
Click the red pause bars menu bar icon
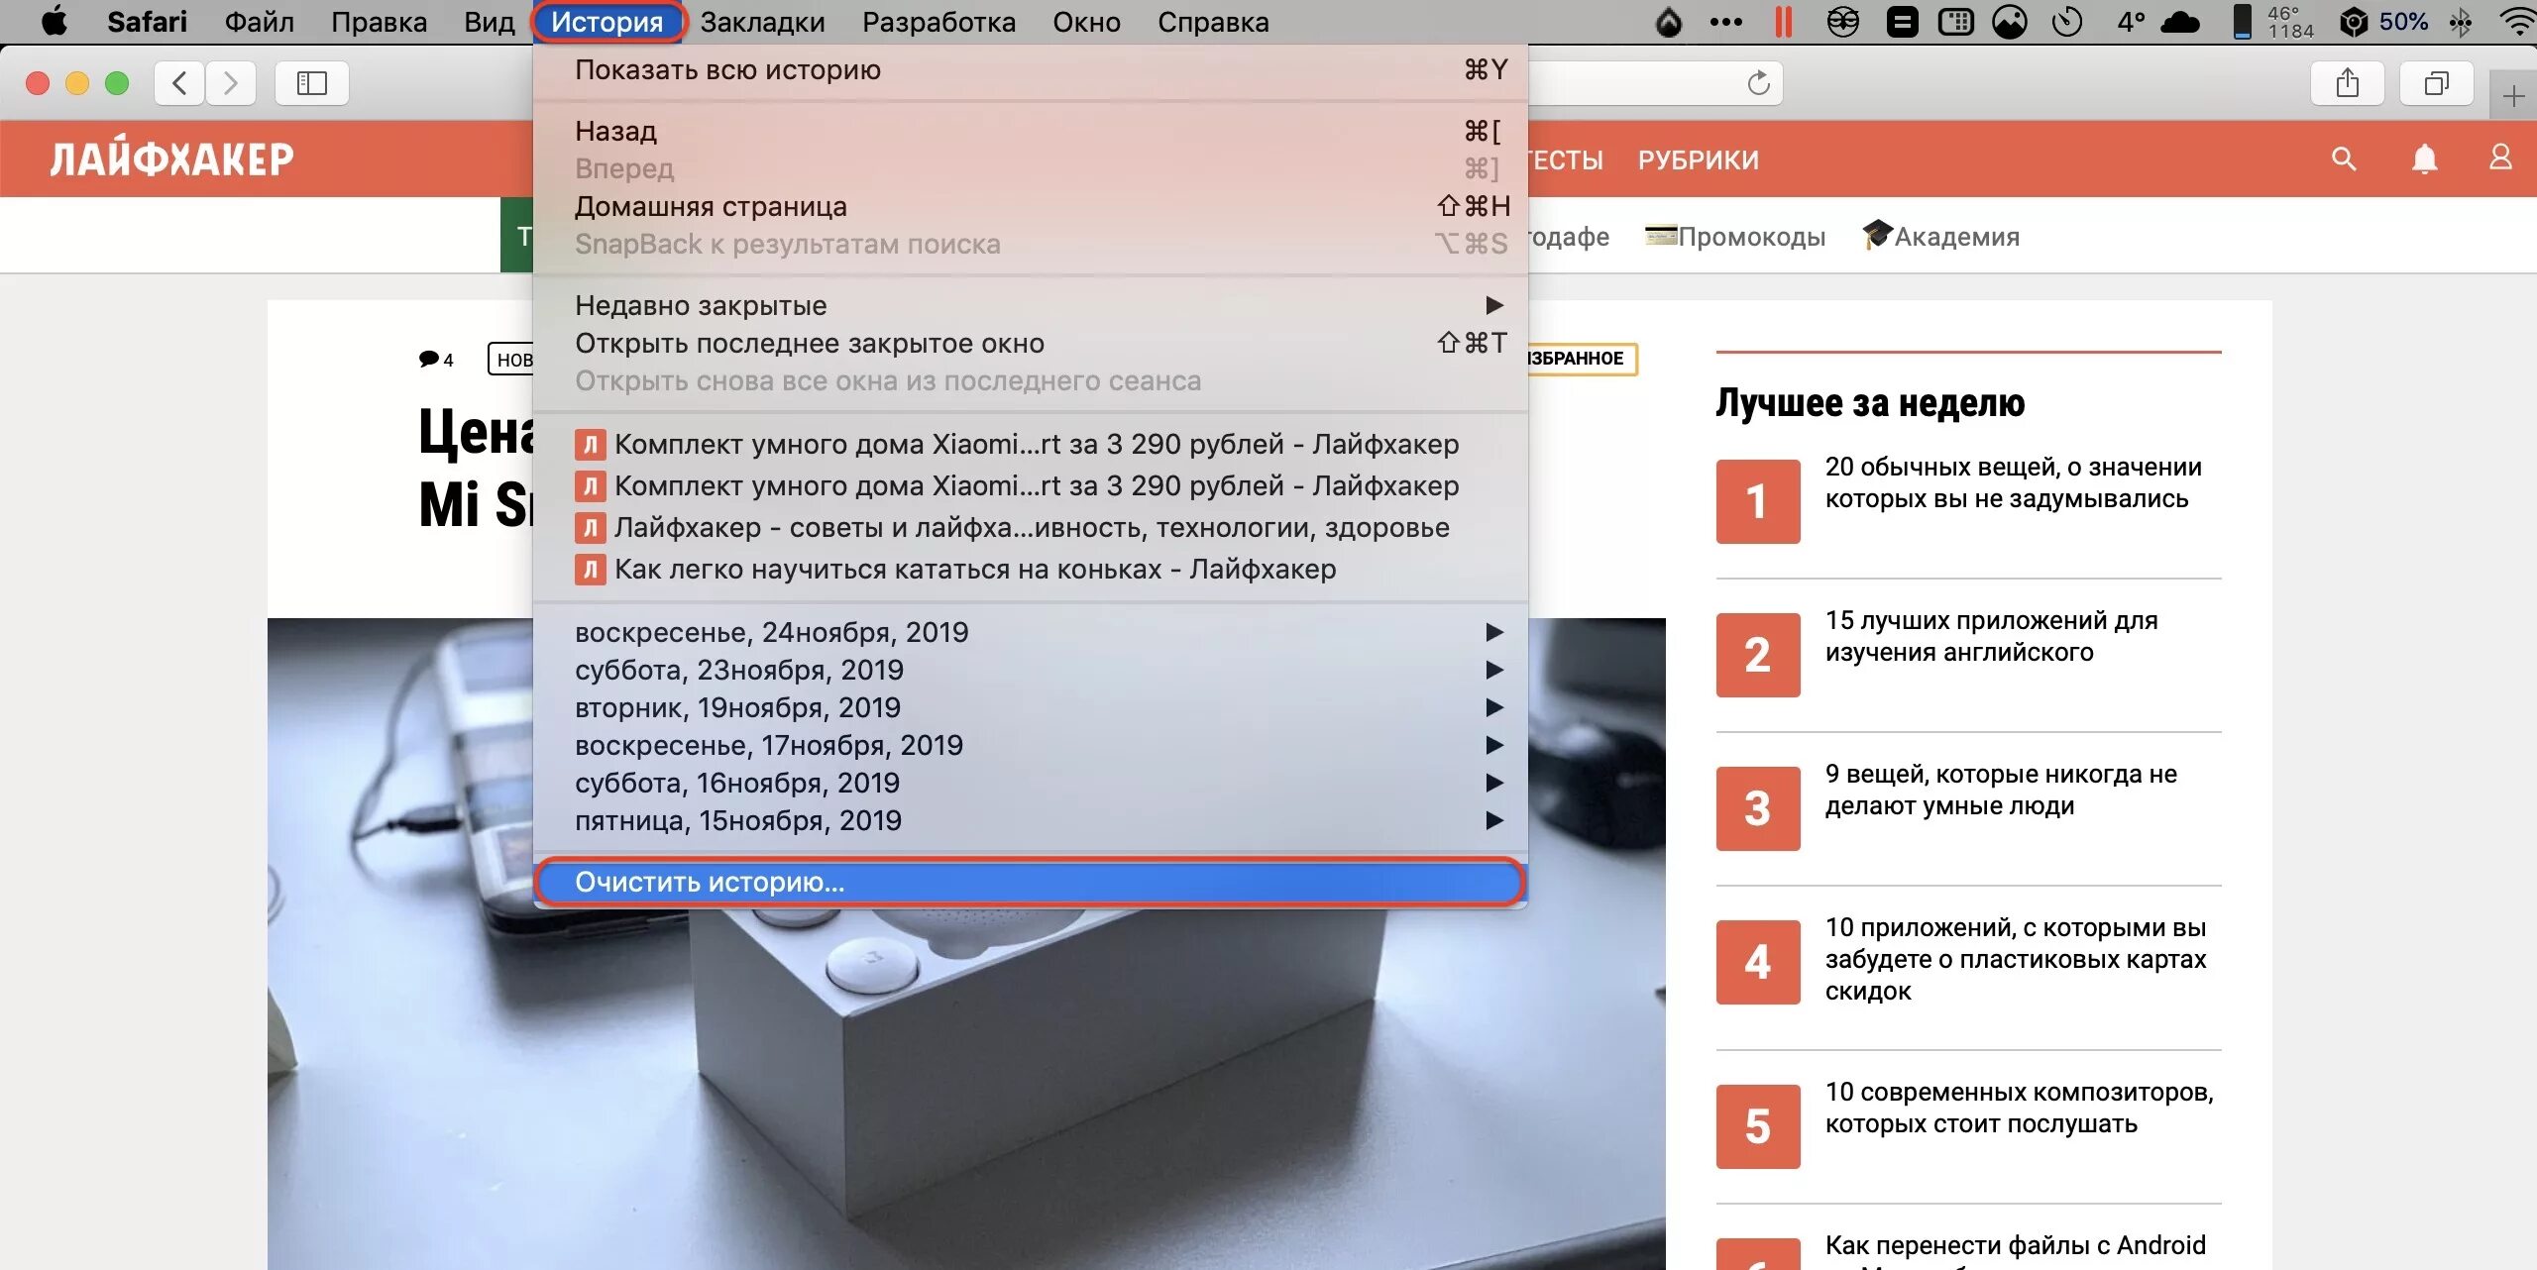[x=1783, y=22]
